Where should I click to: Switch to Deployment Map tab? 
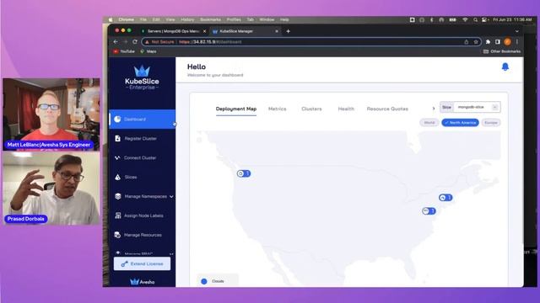point(236,109)
